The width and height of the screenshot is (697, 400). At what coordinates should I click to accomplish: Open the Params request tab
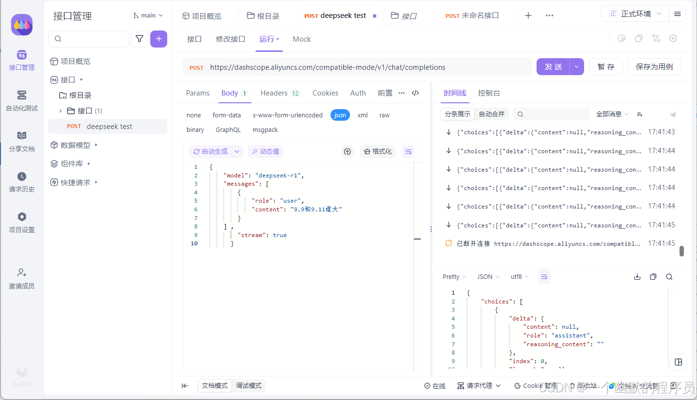click(198, 93)
